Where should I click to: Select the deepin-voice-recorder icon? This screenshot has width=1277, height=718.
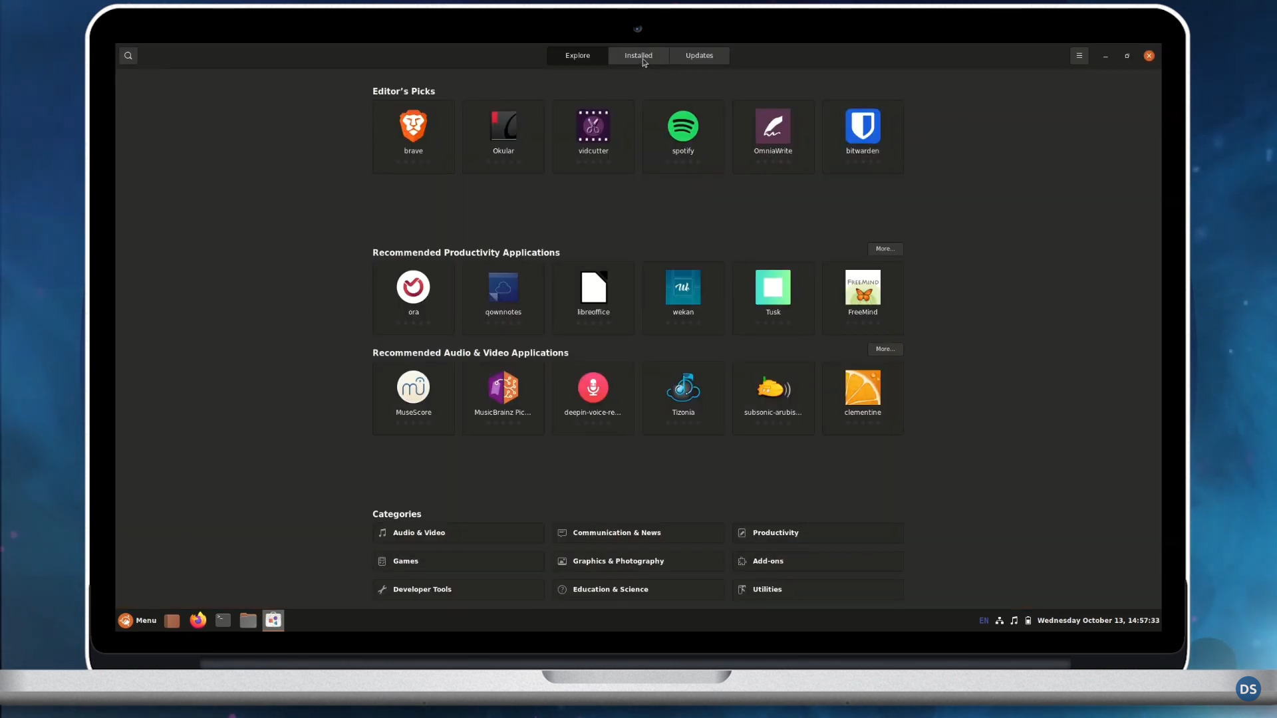(x=593, y=388)
